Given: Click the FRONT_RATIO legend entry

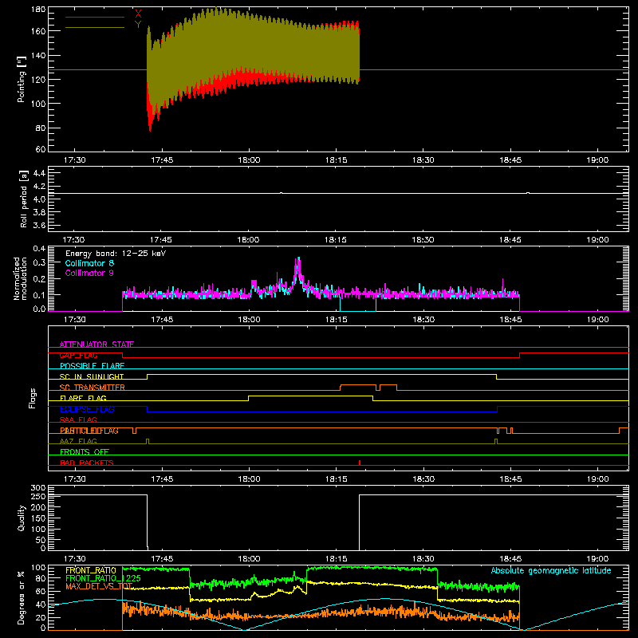Looking at the screenshot, I should tap(91, 570).
